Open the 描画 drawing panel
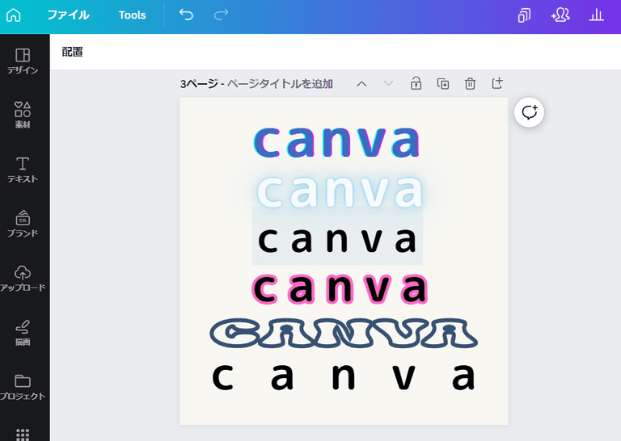The height and width of the screenshot is (441, 621). [23, 333]
